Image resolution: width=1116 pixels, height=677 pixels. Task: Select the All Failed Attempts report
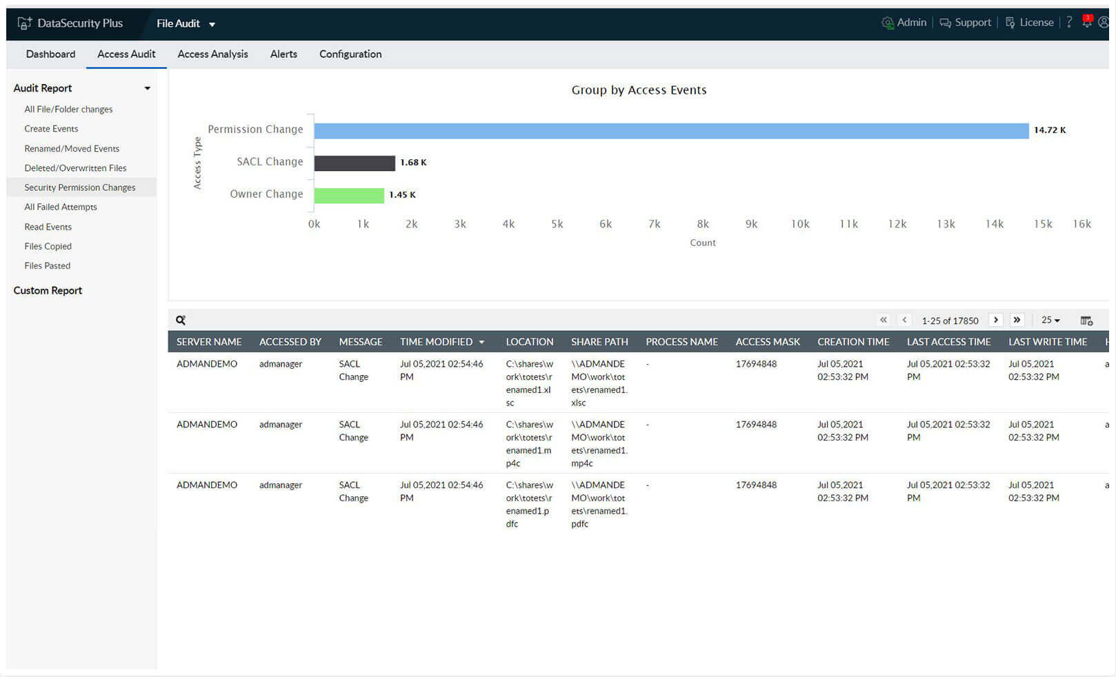[x=61, y=206]
